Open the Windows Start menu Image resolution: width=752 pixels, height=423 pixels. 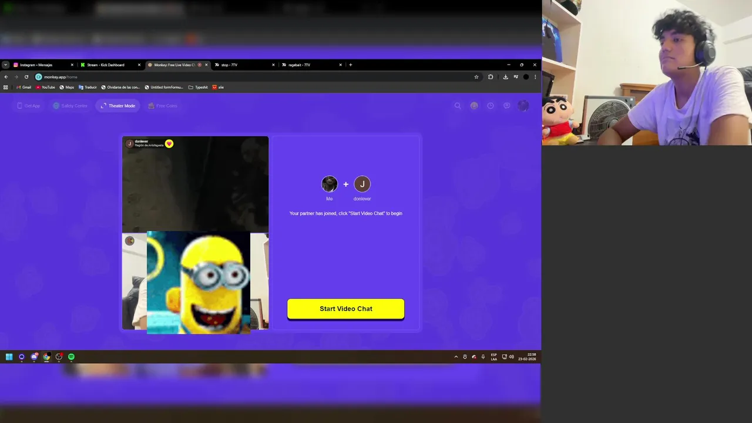click(9, 357)
